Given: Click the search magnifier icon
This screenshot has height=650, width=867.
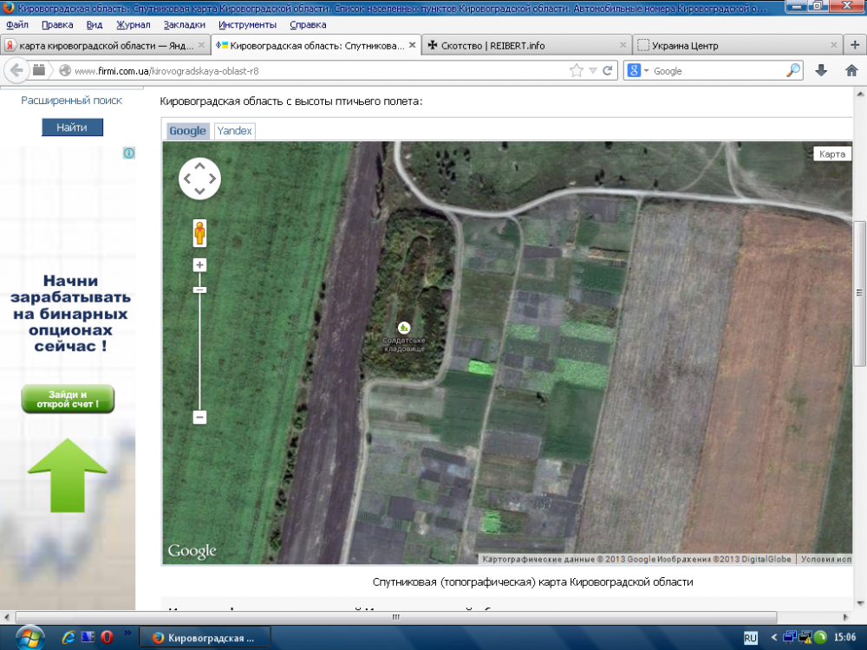Looking at the screenshot, I should click(x=793, y=70).
